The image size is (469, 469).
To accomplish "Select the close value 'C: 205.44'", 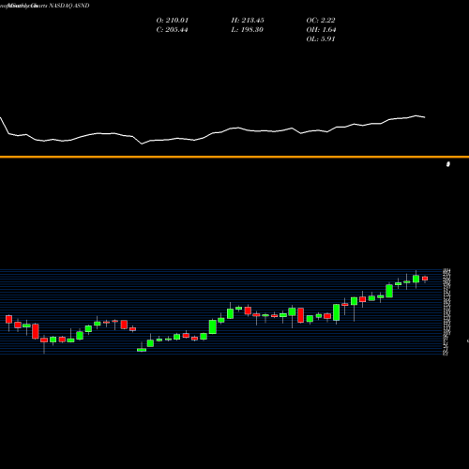I will point(172,30).
